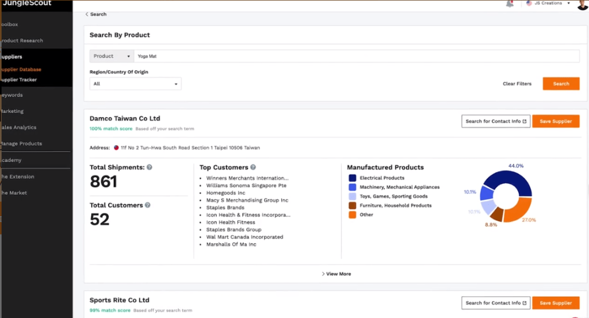589x318 pixels.
Task: Click customer Staples Brands
Action: click(225, 207)
